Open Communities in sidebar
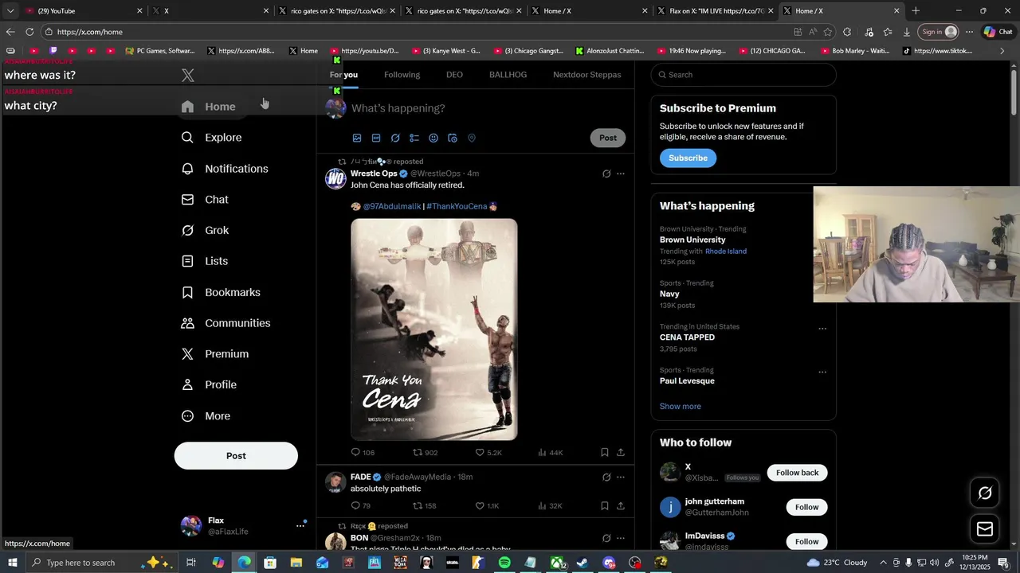Image resolution: width=1020 pixels, height=573 pixels. (226, 323)
